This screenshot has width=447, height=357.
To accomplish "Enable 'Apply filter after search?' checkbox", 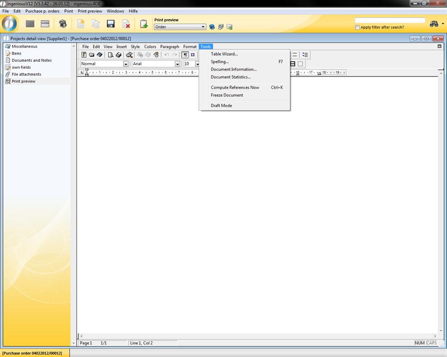I will pyautogui.click(x=357, y=27).
